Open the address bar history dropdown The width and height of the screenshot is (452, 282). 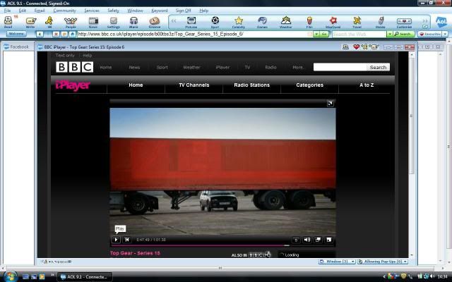tap(316, 35)
